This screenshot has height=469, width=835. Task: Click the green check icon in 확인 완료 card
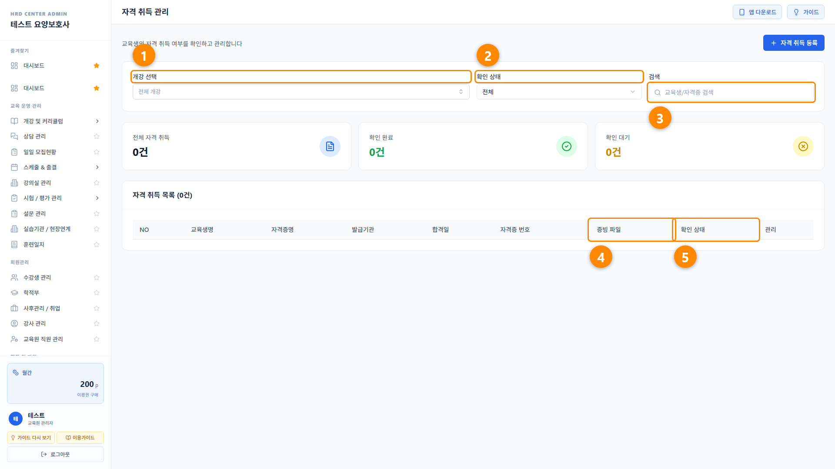pyautogui.click(x=567, y=146)
